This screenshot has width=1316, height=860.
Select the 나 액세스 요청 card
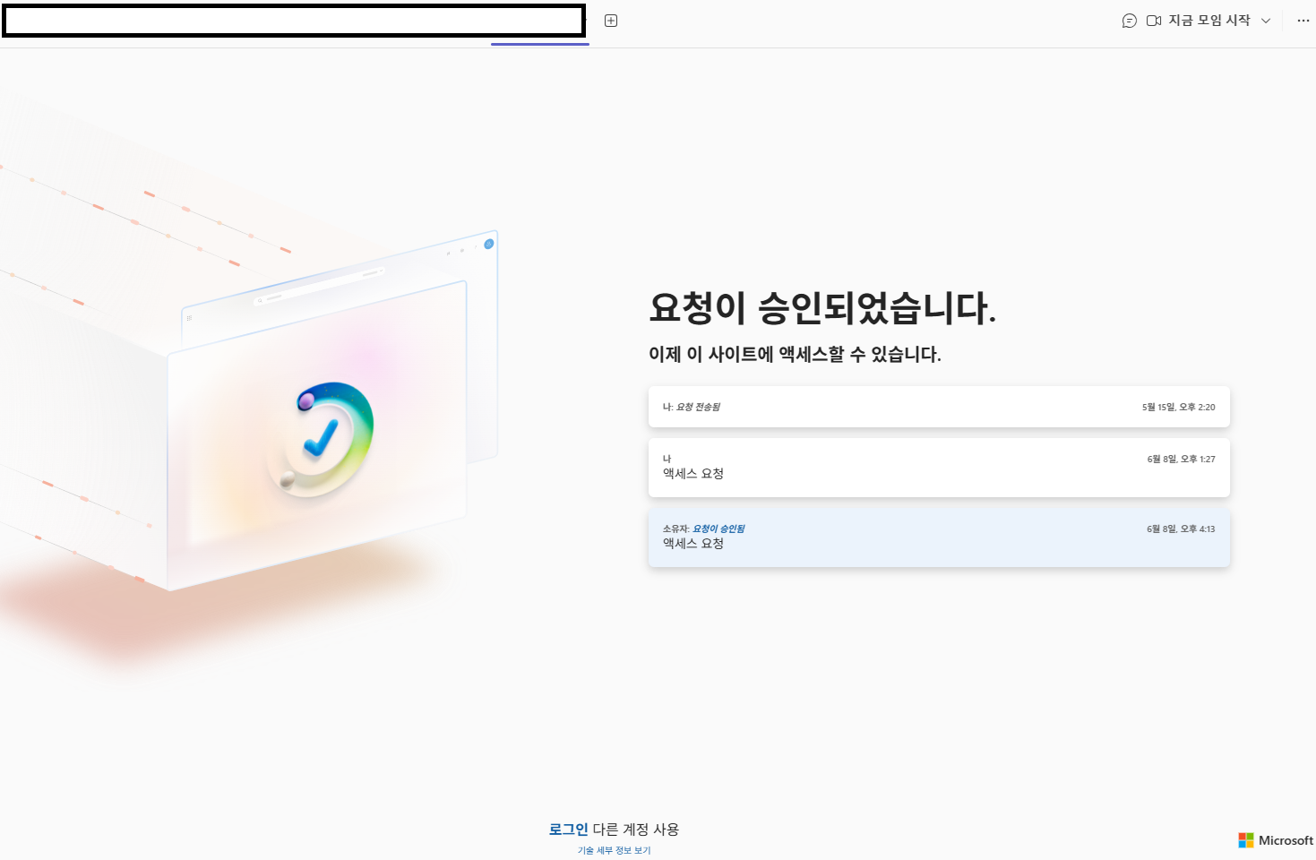coord(939,468)
